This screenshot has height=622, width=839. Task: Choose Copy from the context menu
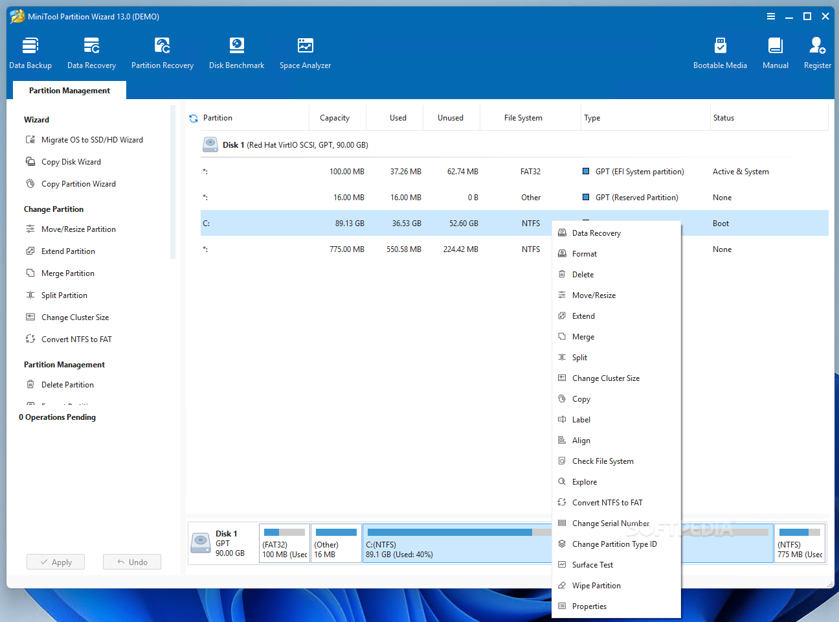pos(616,399)
